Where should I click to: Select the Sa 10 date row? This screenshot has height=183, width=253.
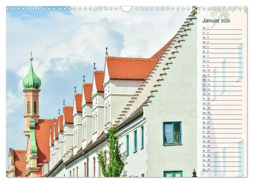tap(222, 70)
